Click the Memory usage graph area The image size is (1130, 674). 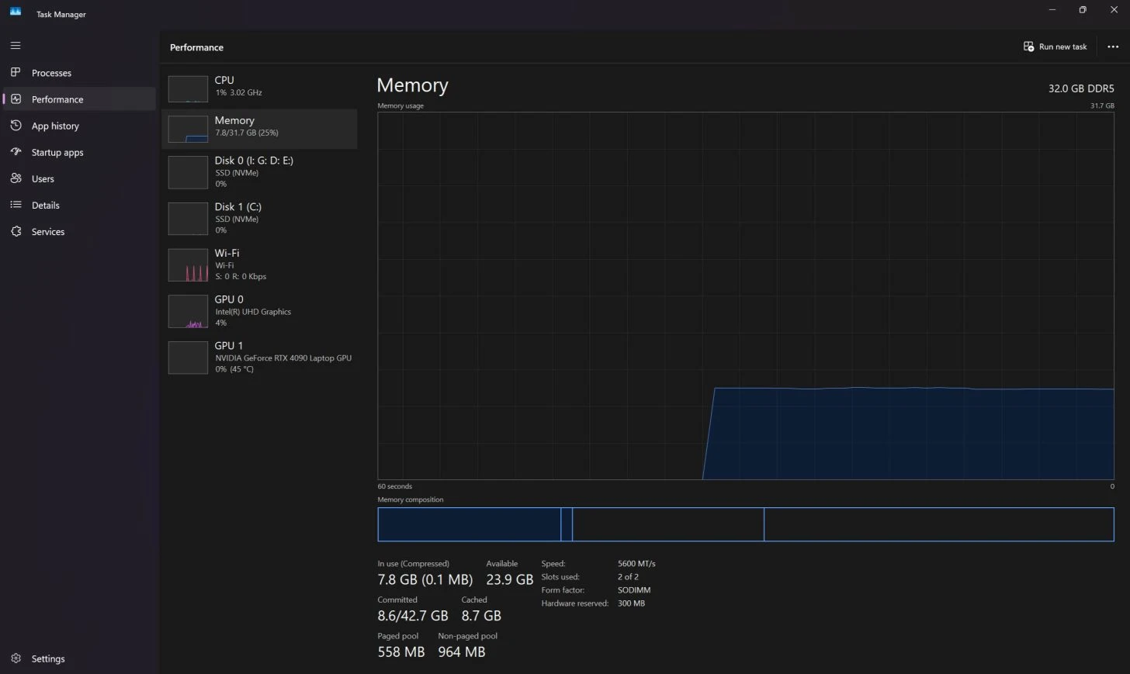745,296
